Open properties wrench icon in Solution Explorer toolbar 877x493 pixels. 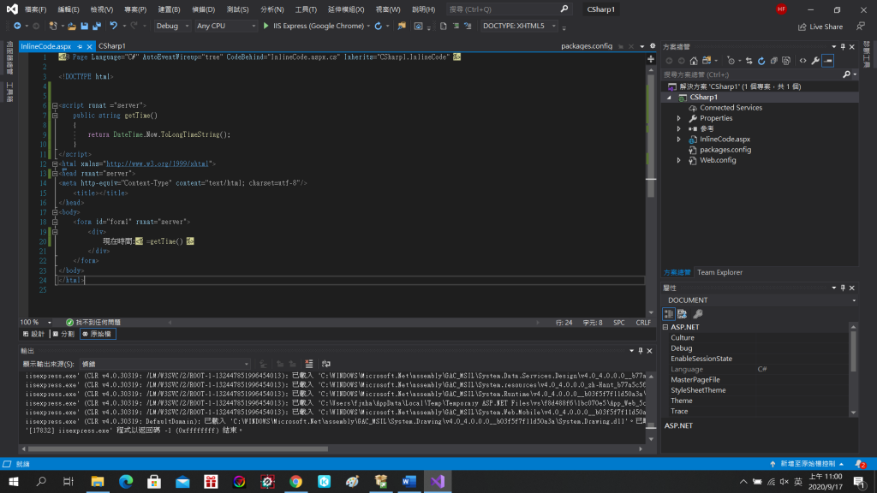(x=815, y=61)
